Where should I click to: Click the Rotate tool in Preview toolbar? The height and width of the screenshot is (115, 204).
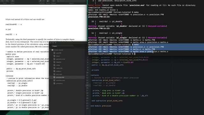(48, 2)
